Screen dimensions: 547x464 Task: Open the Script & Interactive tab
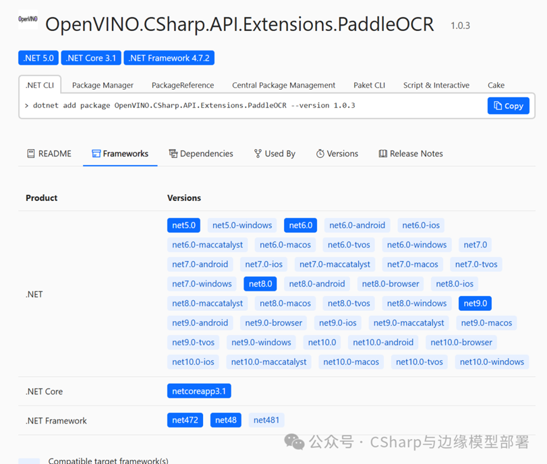coord(436,85)
